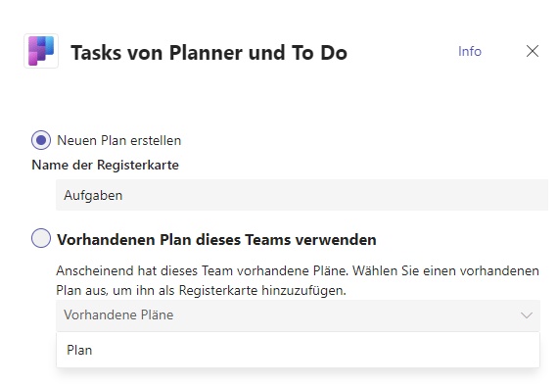
Task: Dismiss dialog using the X icon
Action: (532, 51)
